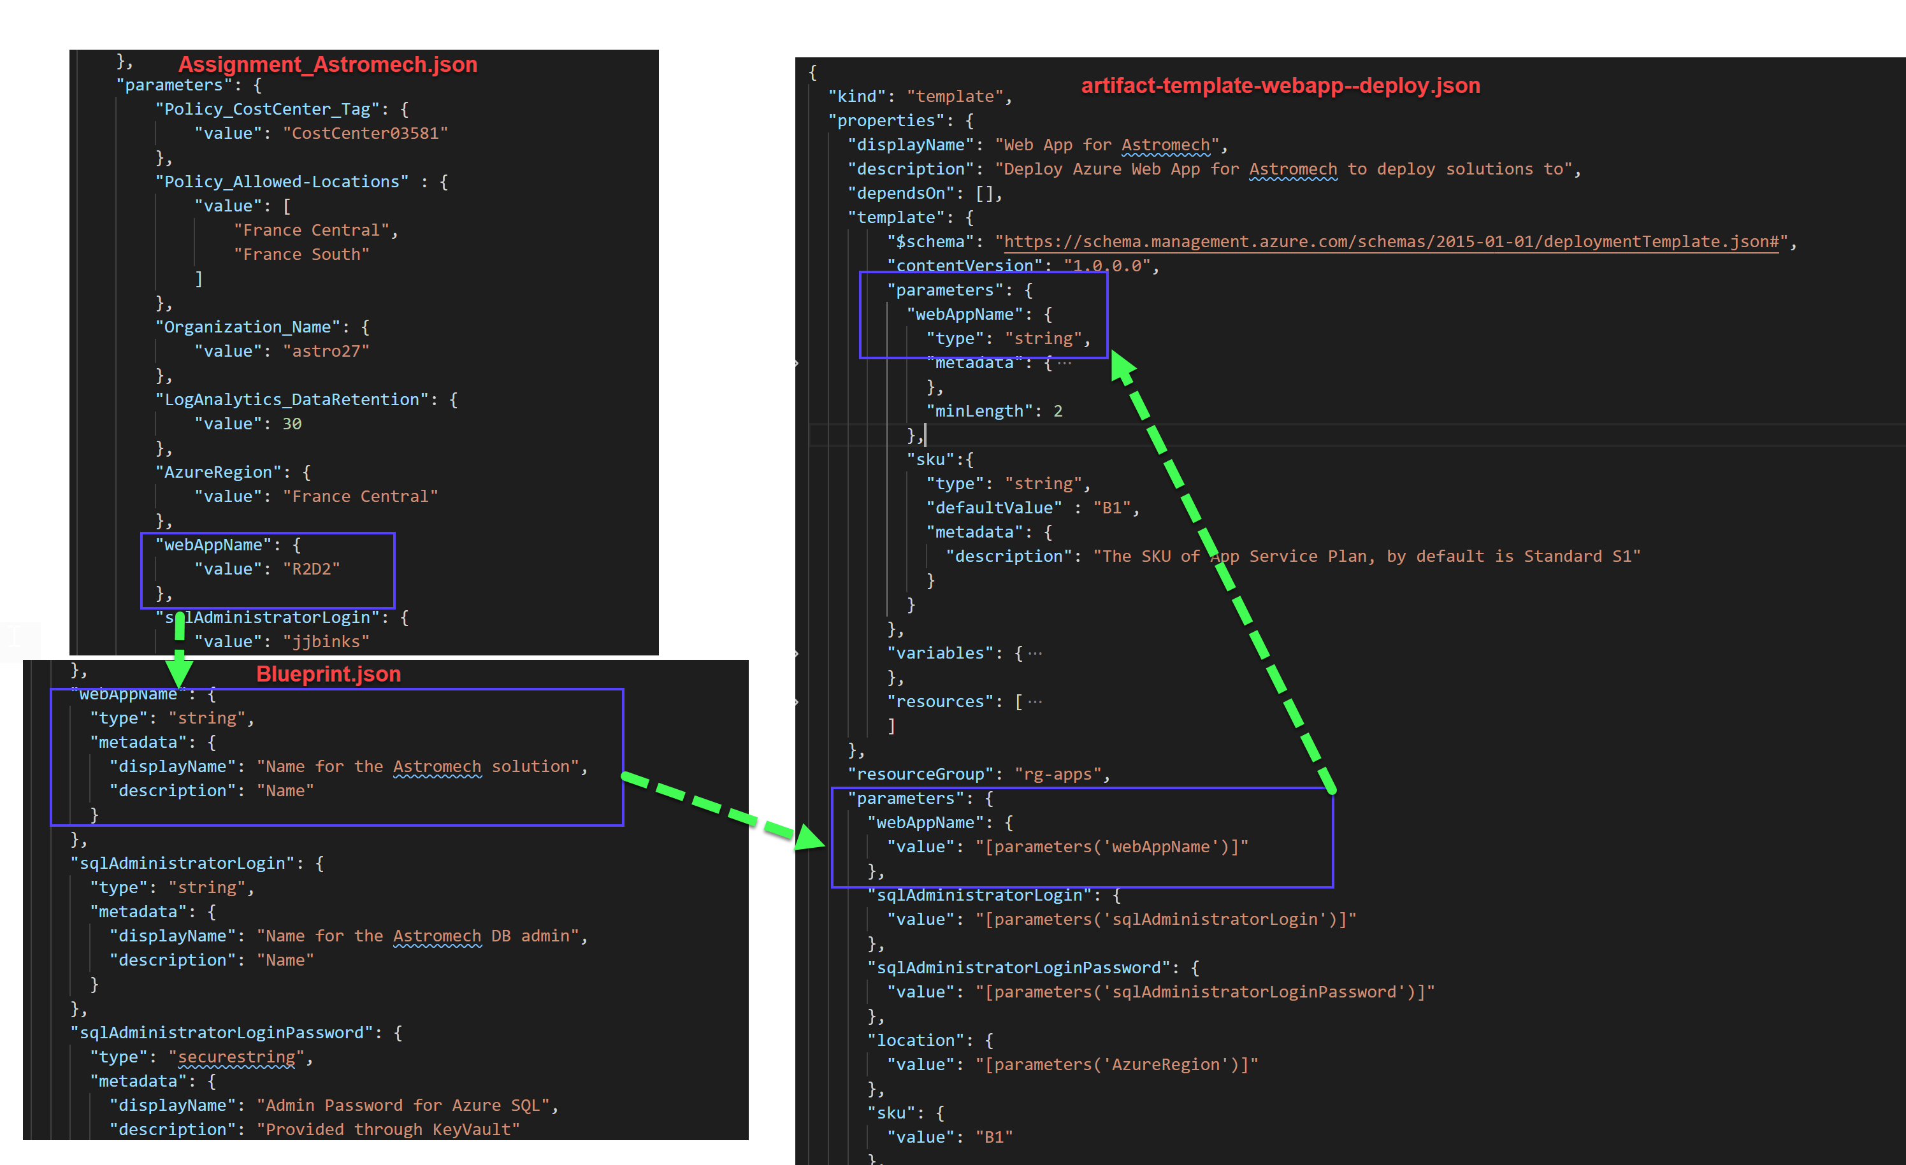1906x1165 pixels.
Task: Click the "$schema" key
Action: coord(930,242)
